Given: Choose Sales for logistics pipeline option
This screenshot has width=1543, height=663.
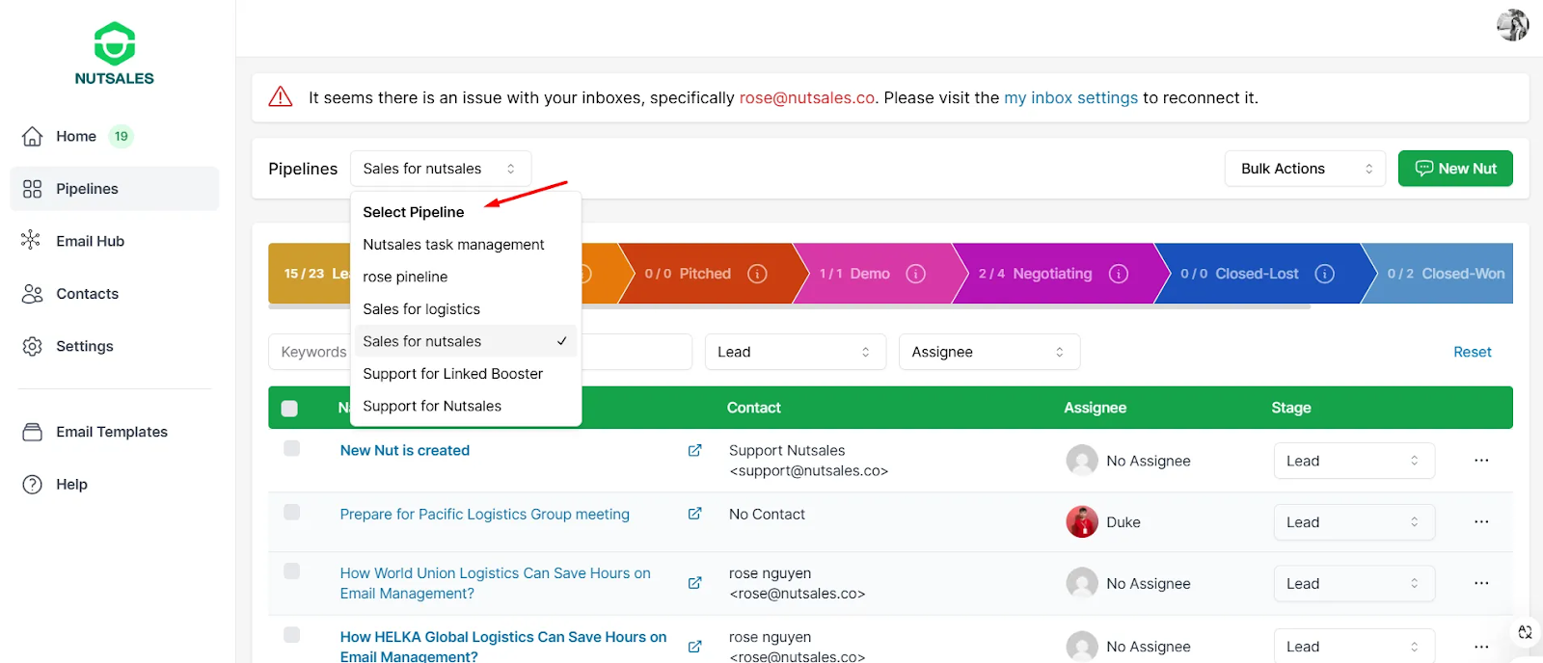Looking at the screenshot, I should pyautogui.click(x=421, y=309).
